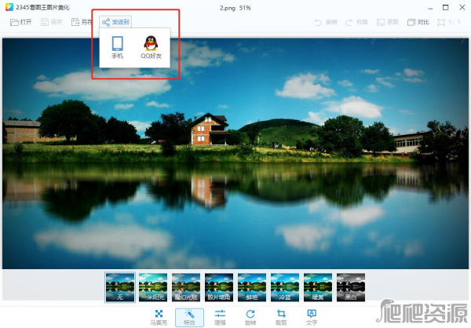Expand the 发送到 share dropdown

click(115, 22)
